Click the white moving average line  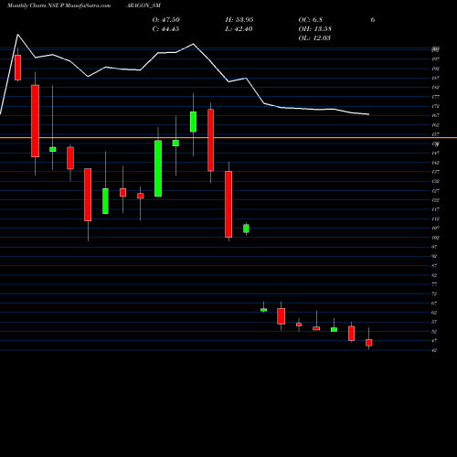click(185, 74)
